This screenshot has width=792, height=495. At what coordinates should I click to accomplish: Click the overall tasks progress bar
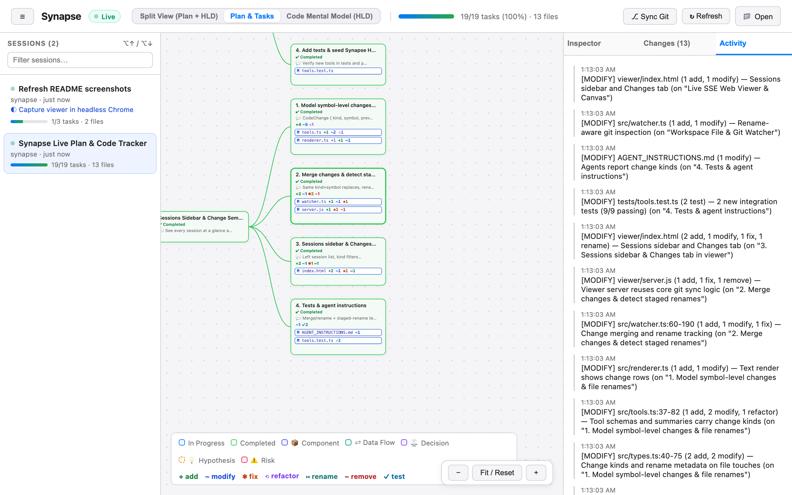pyautogui.click(x=426, y=16)
